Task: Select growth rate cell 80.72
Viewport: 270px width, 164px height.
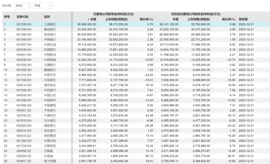Action: point(149,156)
